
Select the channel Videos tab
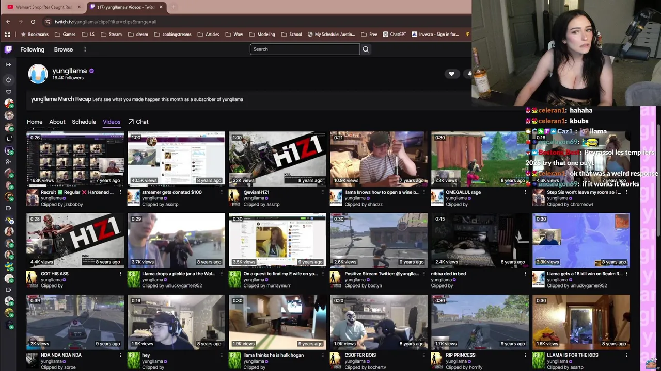112,122
